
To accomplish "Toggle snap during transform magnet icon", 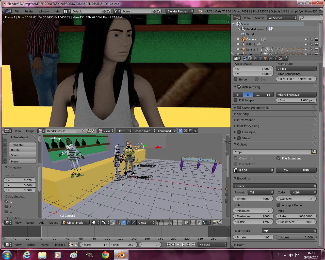I will click(199, 222).
